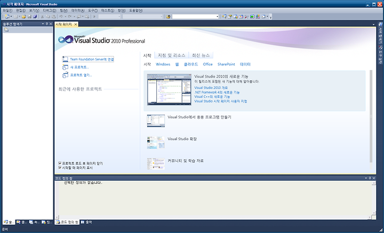Click the Save icon in the toolbar

pos(30,17)
